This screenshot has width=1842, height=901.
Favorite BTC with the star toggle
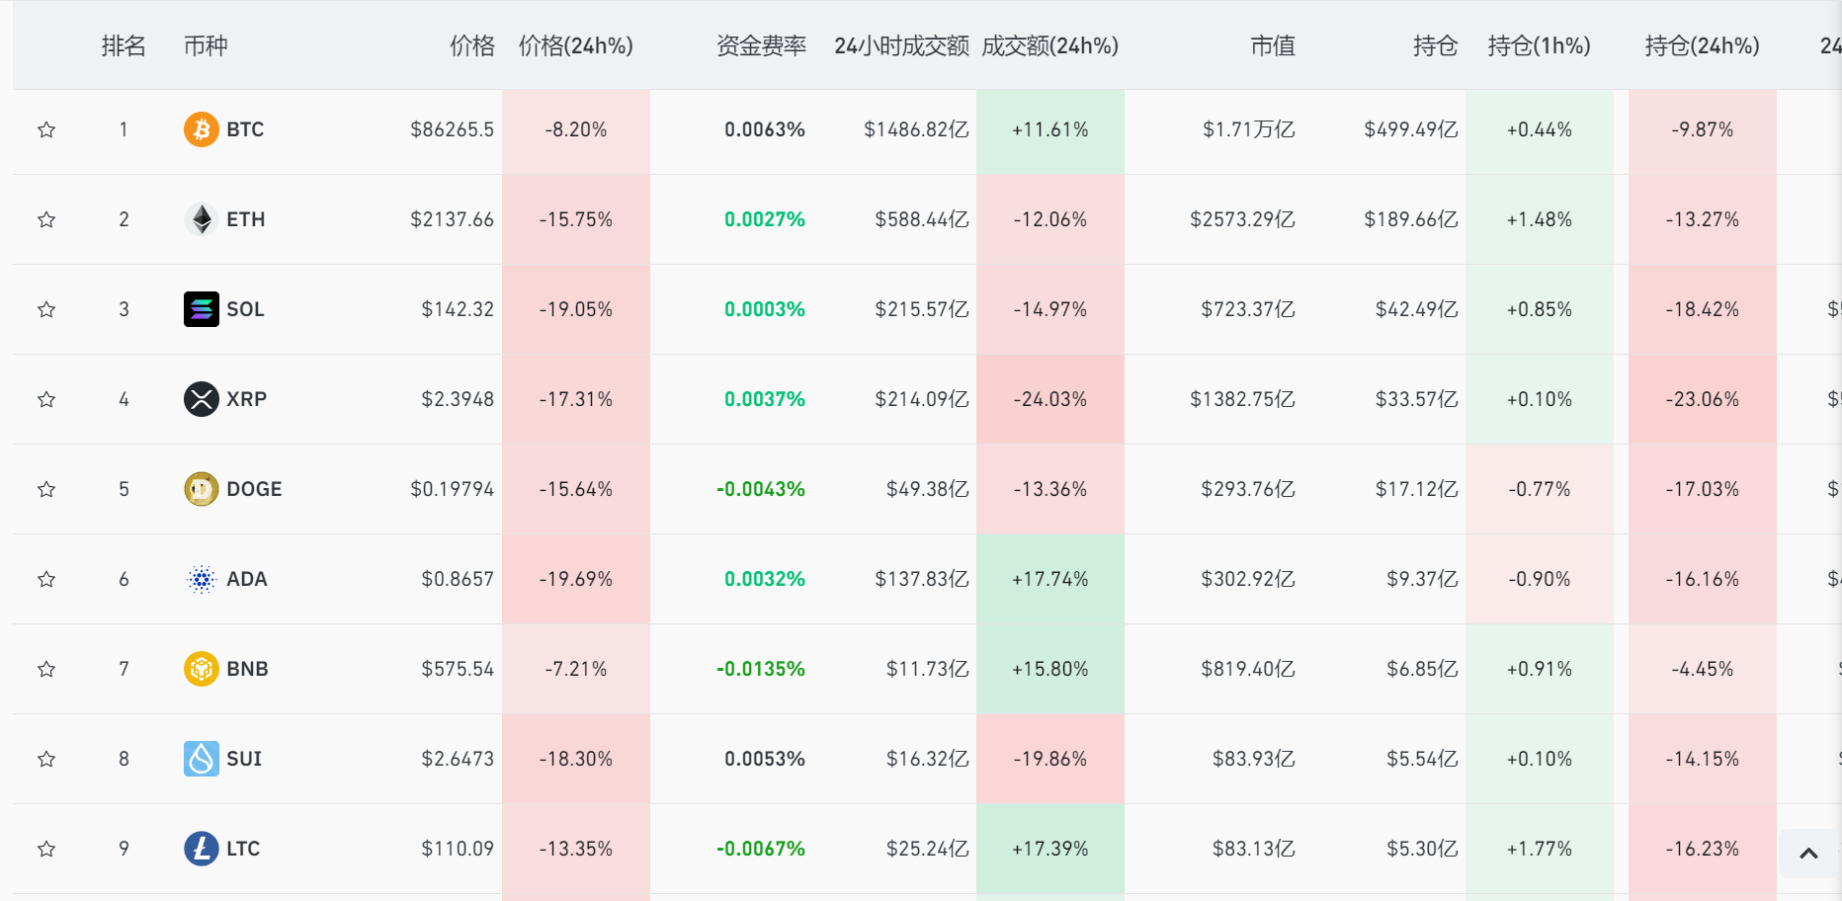(x=46, y=129)
